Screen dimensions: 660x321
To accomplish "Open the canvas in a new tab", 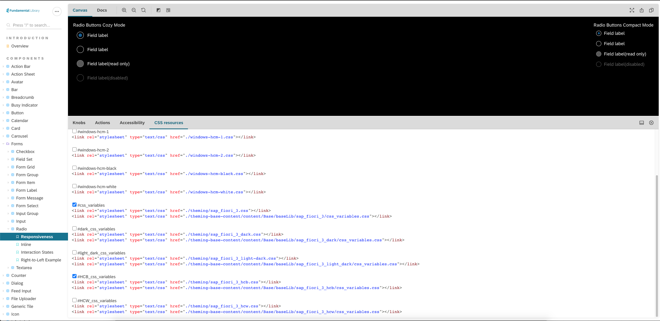I will pyautogui.click(x=641, y=10).
